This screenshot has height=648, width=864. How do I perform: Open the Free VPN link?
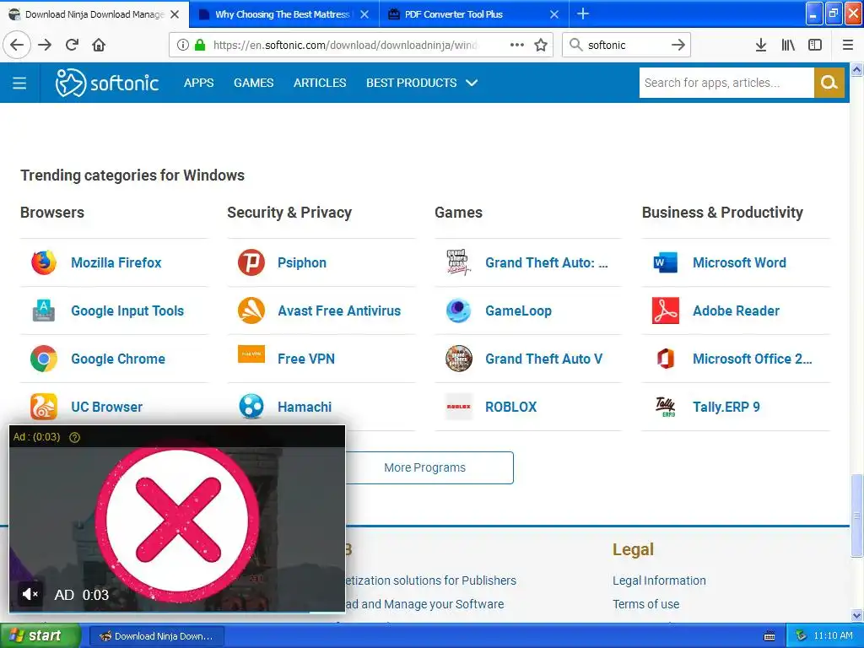click(x=306, y=359)
